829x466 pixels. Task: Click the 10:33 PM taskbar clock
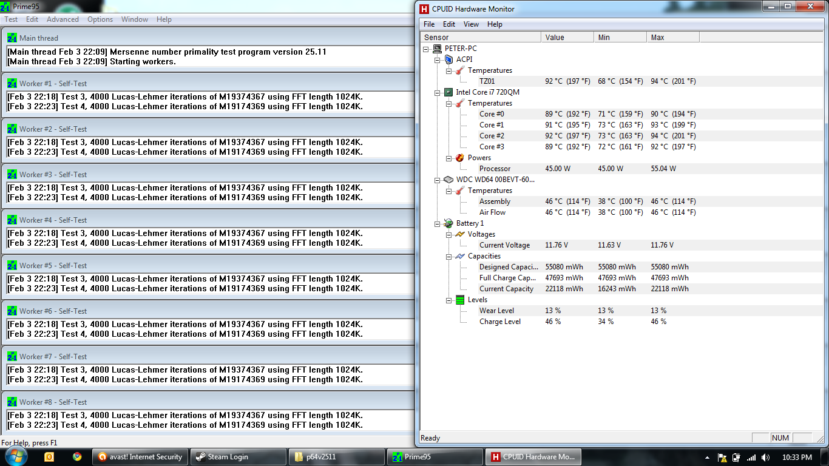(x=797, y=458)
